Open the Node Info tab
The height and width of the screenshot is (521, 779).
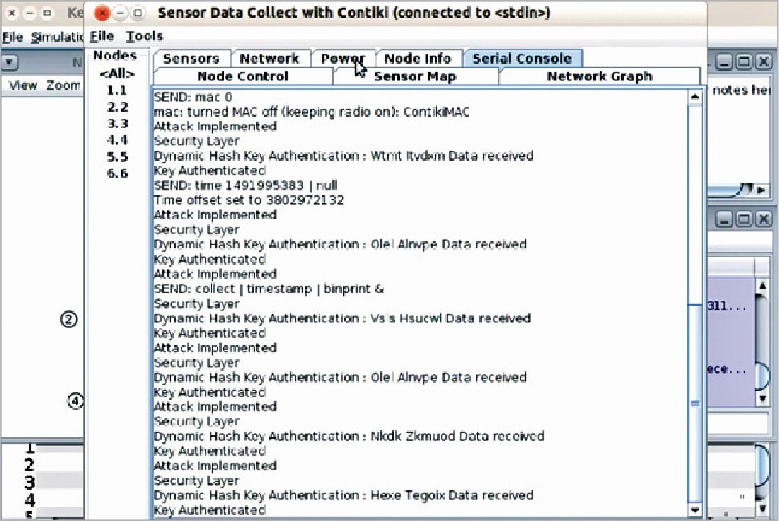[x=418, y=59]
